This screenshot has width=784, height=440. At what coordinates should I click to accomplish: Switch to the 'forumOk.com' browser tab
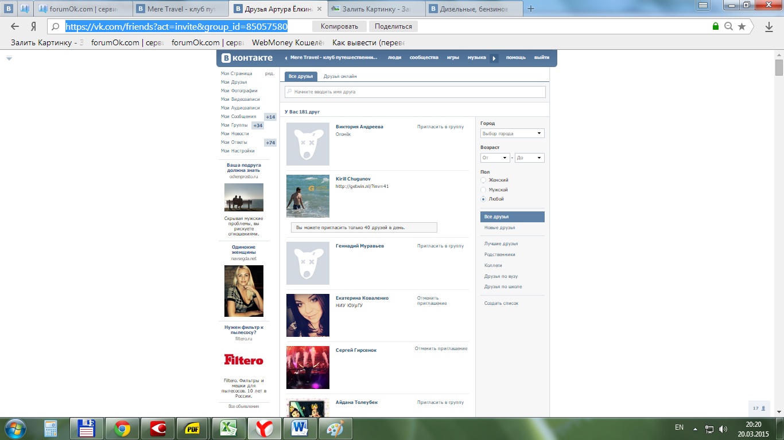[84, 9]
